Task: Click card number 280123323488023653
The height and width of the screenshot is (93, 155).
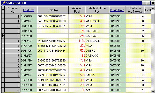Action: pyautogui.click(x=51, y=90)
